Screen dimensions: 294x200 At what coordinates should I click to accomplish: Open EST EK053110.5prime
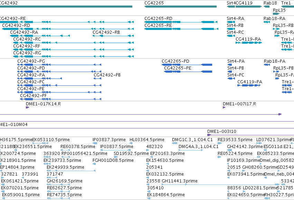tap(40, 143)
